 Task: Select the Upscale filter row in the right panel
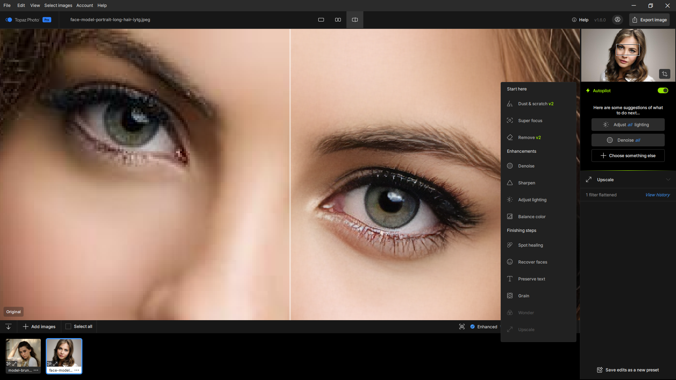(628, 179)
